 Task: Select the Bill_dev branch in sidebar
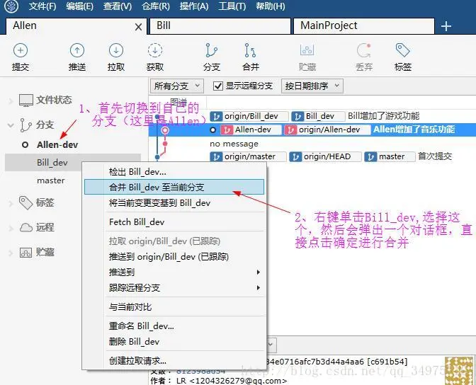52,163
